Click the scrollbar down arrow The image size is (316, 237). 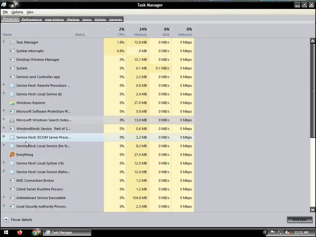coord(313,210)
